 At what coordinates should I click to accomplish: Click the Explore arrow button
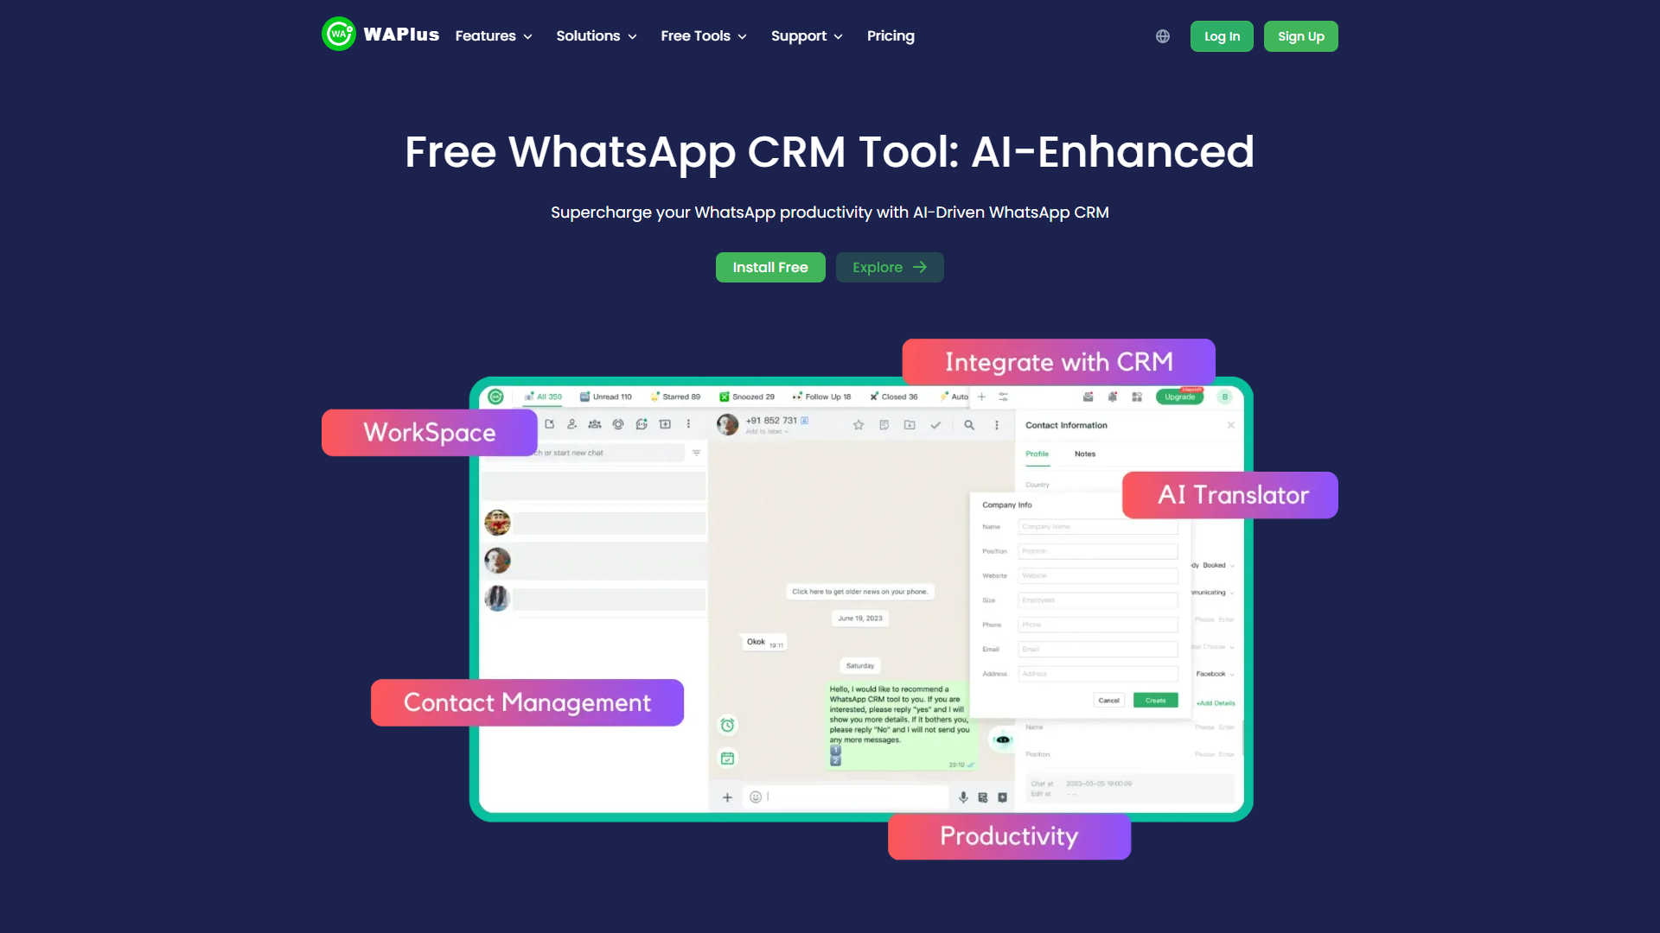click(x=890, y=267)
